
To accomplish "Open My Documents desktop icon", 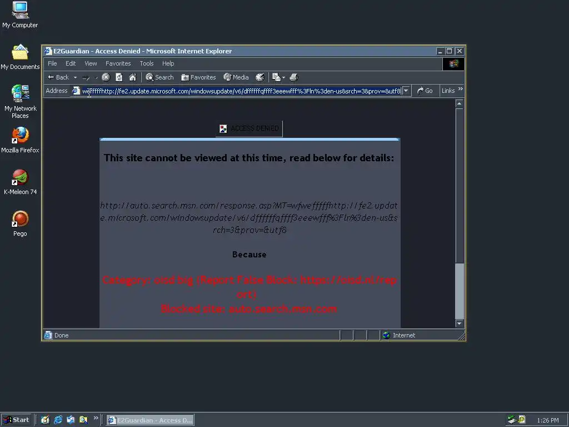I will (x=20, y=57).
